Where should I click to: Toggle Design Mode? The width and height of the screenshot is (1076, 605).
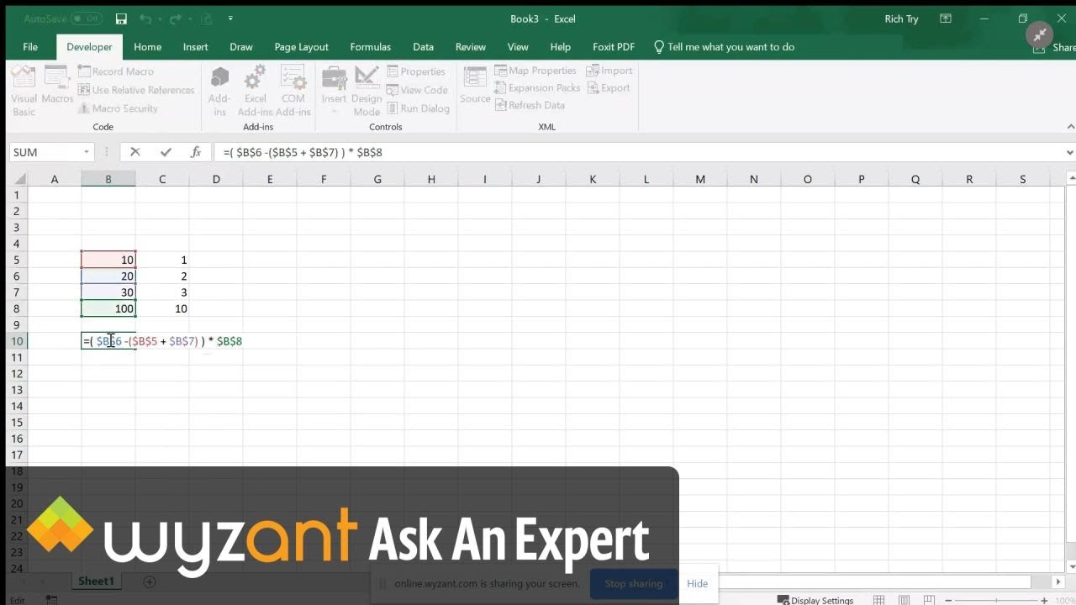(367, 91)
